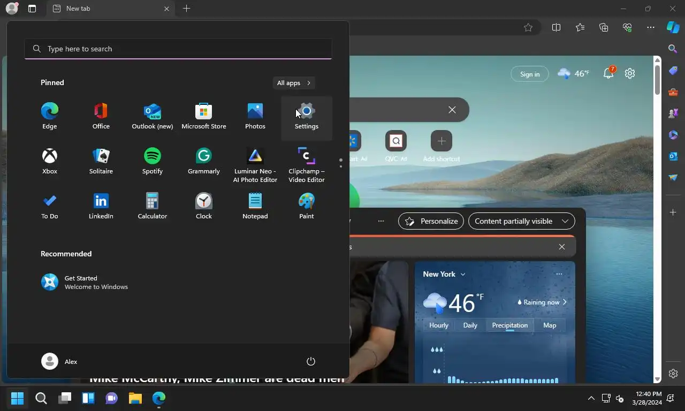
Task: Open Settings from pinned apps
Action: 307,117
